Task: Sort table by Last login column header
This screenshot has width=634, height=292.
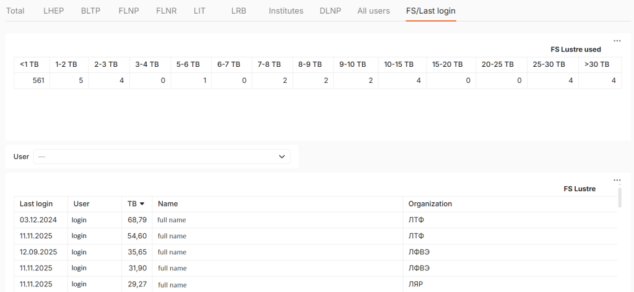Action: click(x=36, y=204)
